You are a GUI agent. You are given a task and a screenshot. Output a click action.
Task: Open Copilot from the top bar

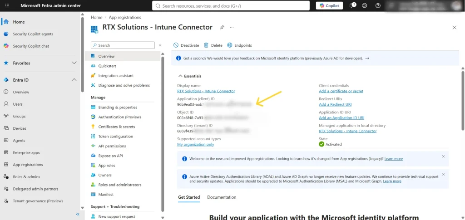pos(329,5)
